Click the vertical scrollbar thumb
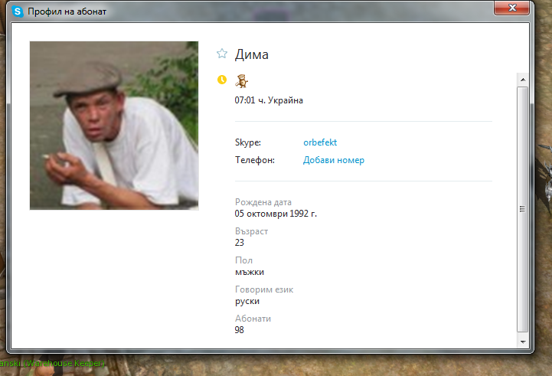The height and width of the screenshot is (376, 552). click(523, 209)
